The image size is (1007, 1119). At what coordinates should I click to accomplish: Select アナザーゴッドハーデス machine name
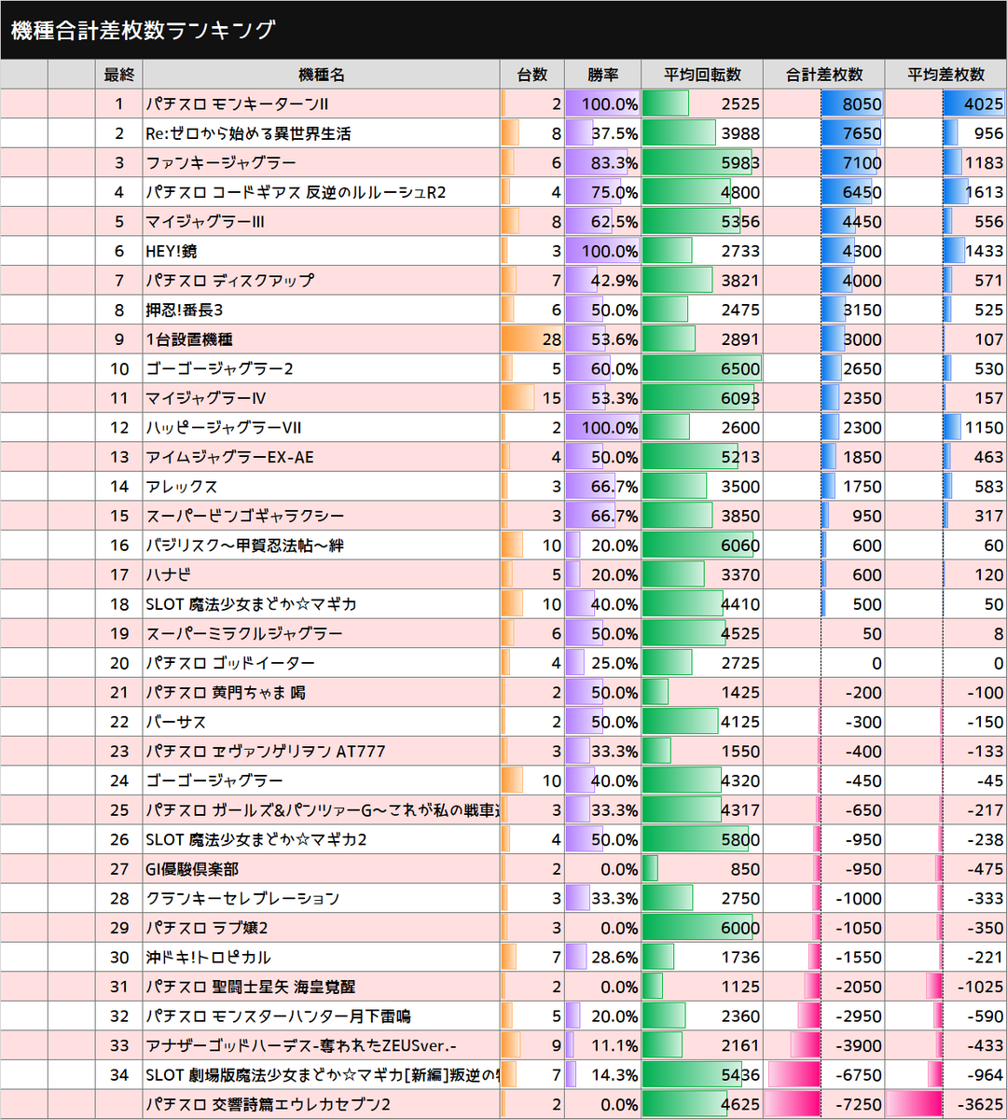click(301, 1045)
